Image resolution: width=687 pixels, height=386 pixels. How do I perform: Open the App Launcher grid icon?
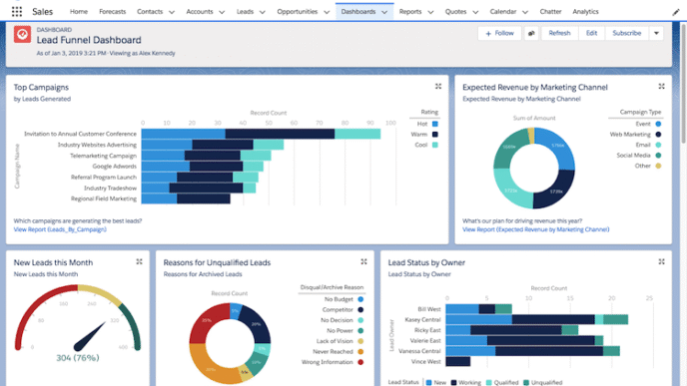click(x=17, y=12)
